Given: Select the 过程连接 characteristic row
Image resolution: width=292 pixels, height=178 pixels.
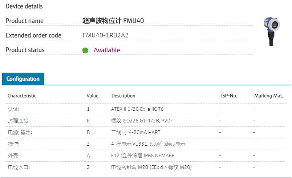Looking at the screenshot, I should (x=19, y=121).
